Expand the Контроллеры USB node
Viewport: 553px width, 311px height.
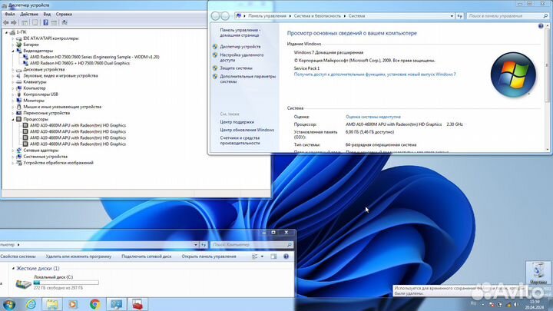coord(15,94)
